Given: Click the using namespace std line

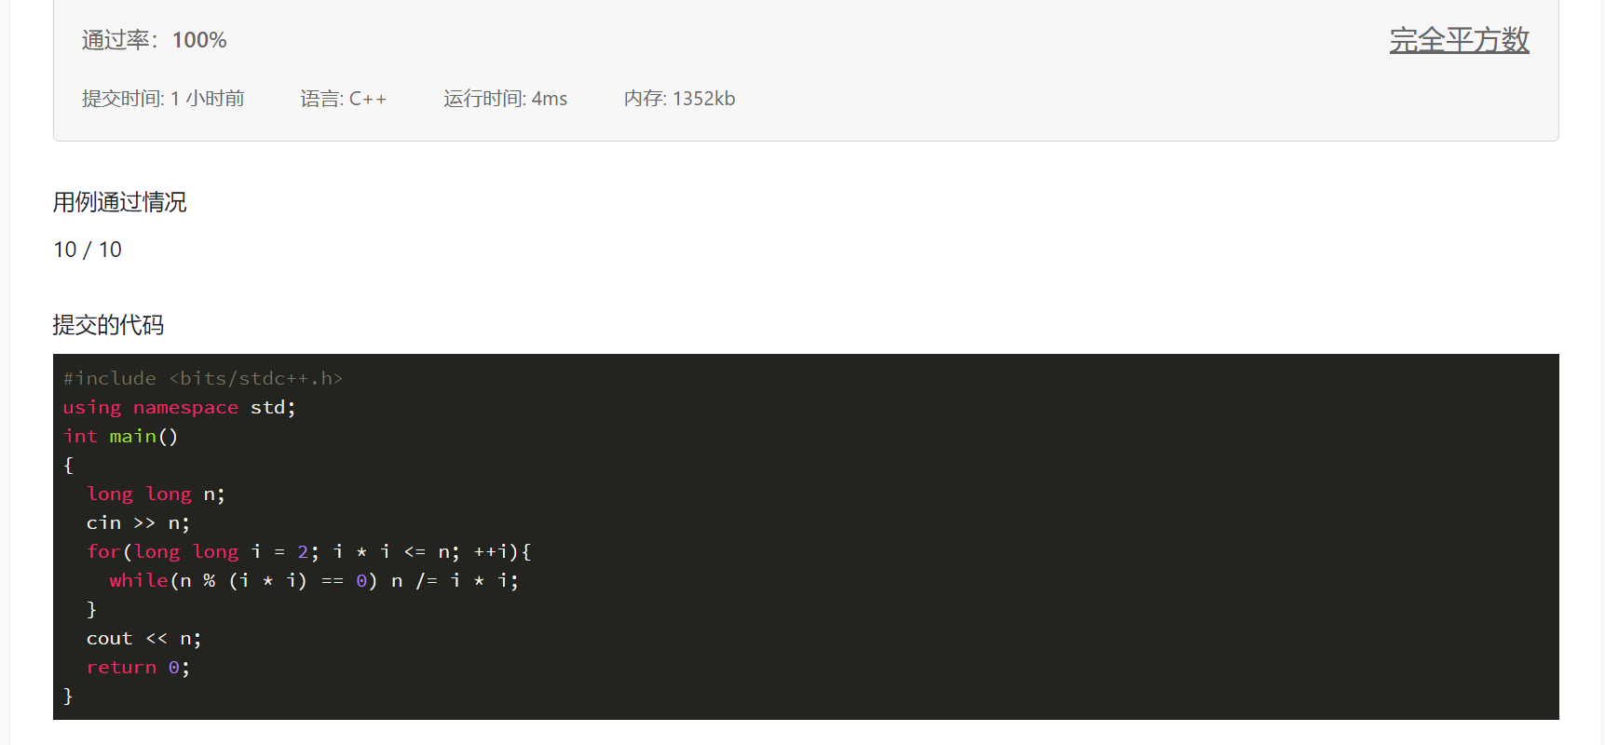Looking at the screenshot, I should [x=179, y=407].
